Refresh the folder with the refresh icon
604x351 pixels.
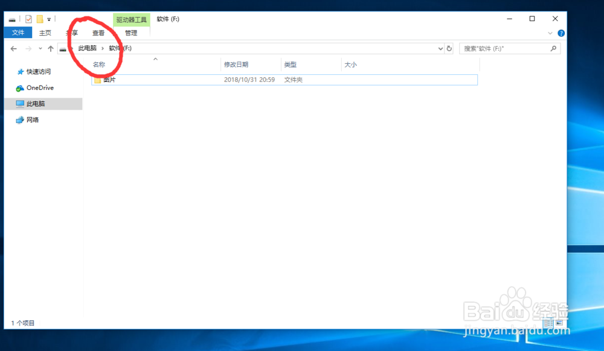[449, 48]
